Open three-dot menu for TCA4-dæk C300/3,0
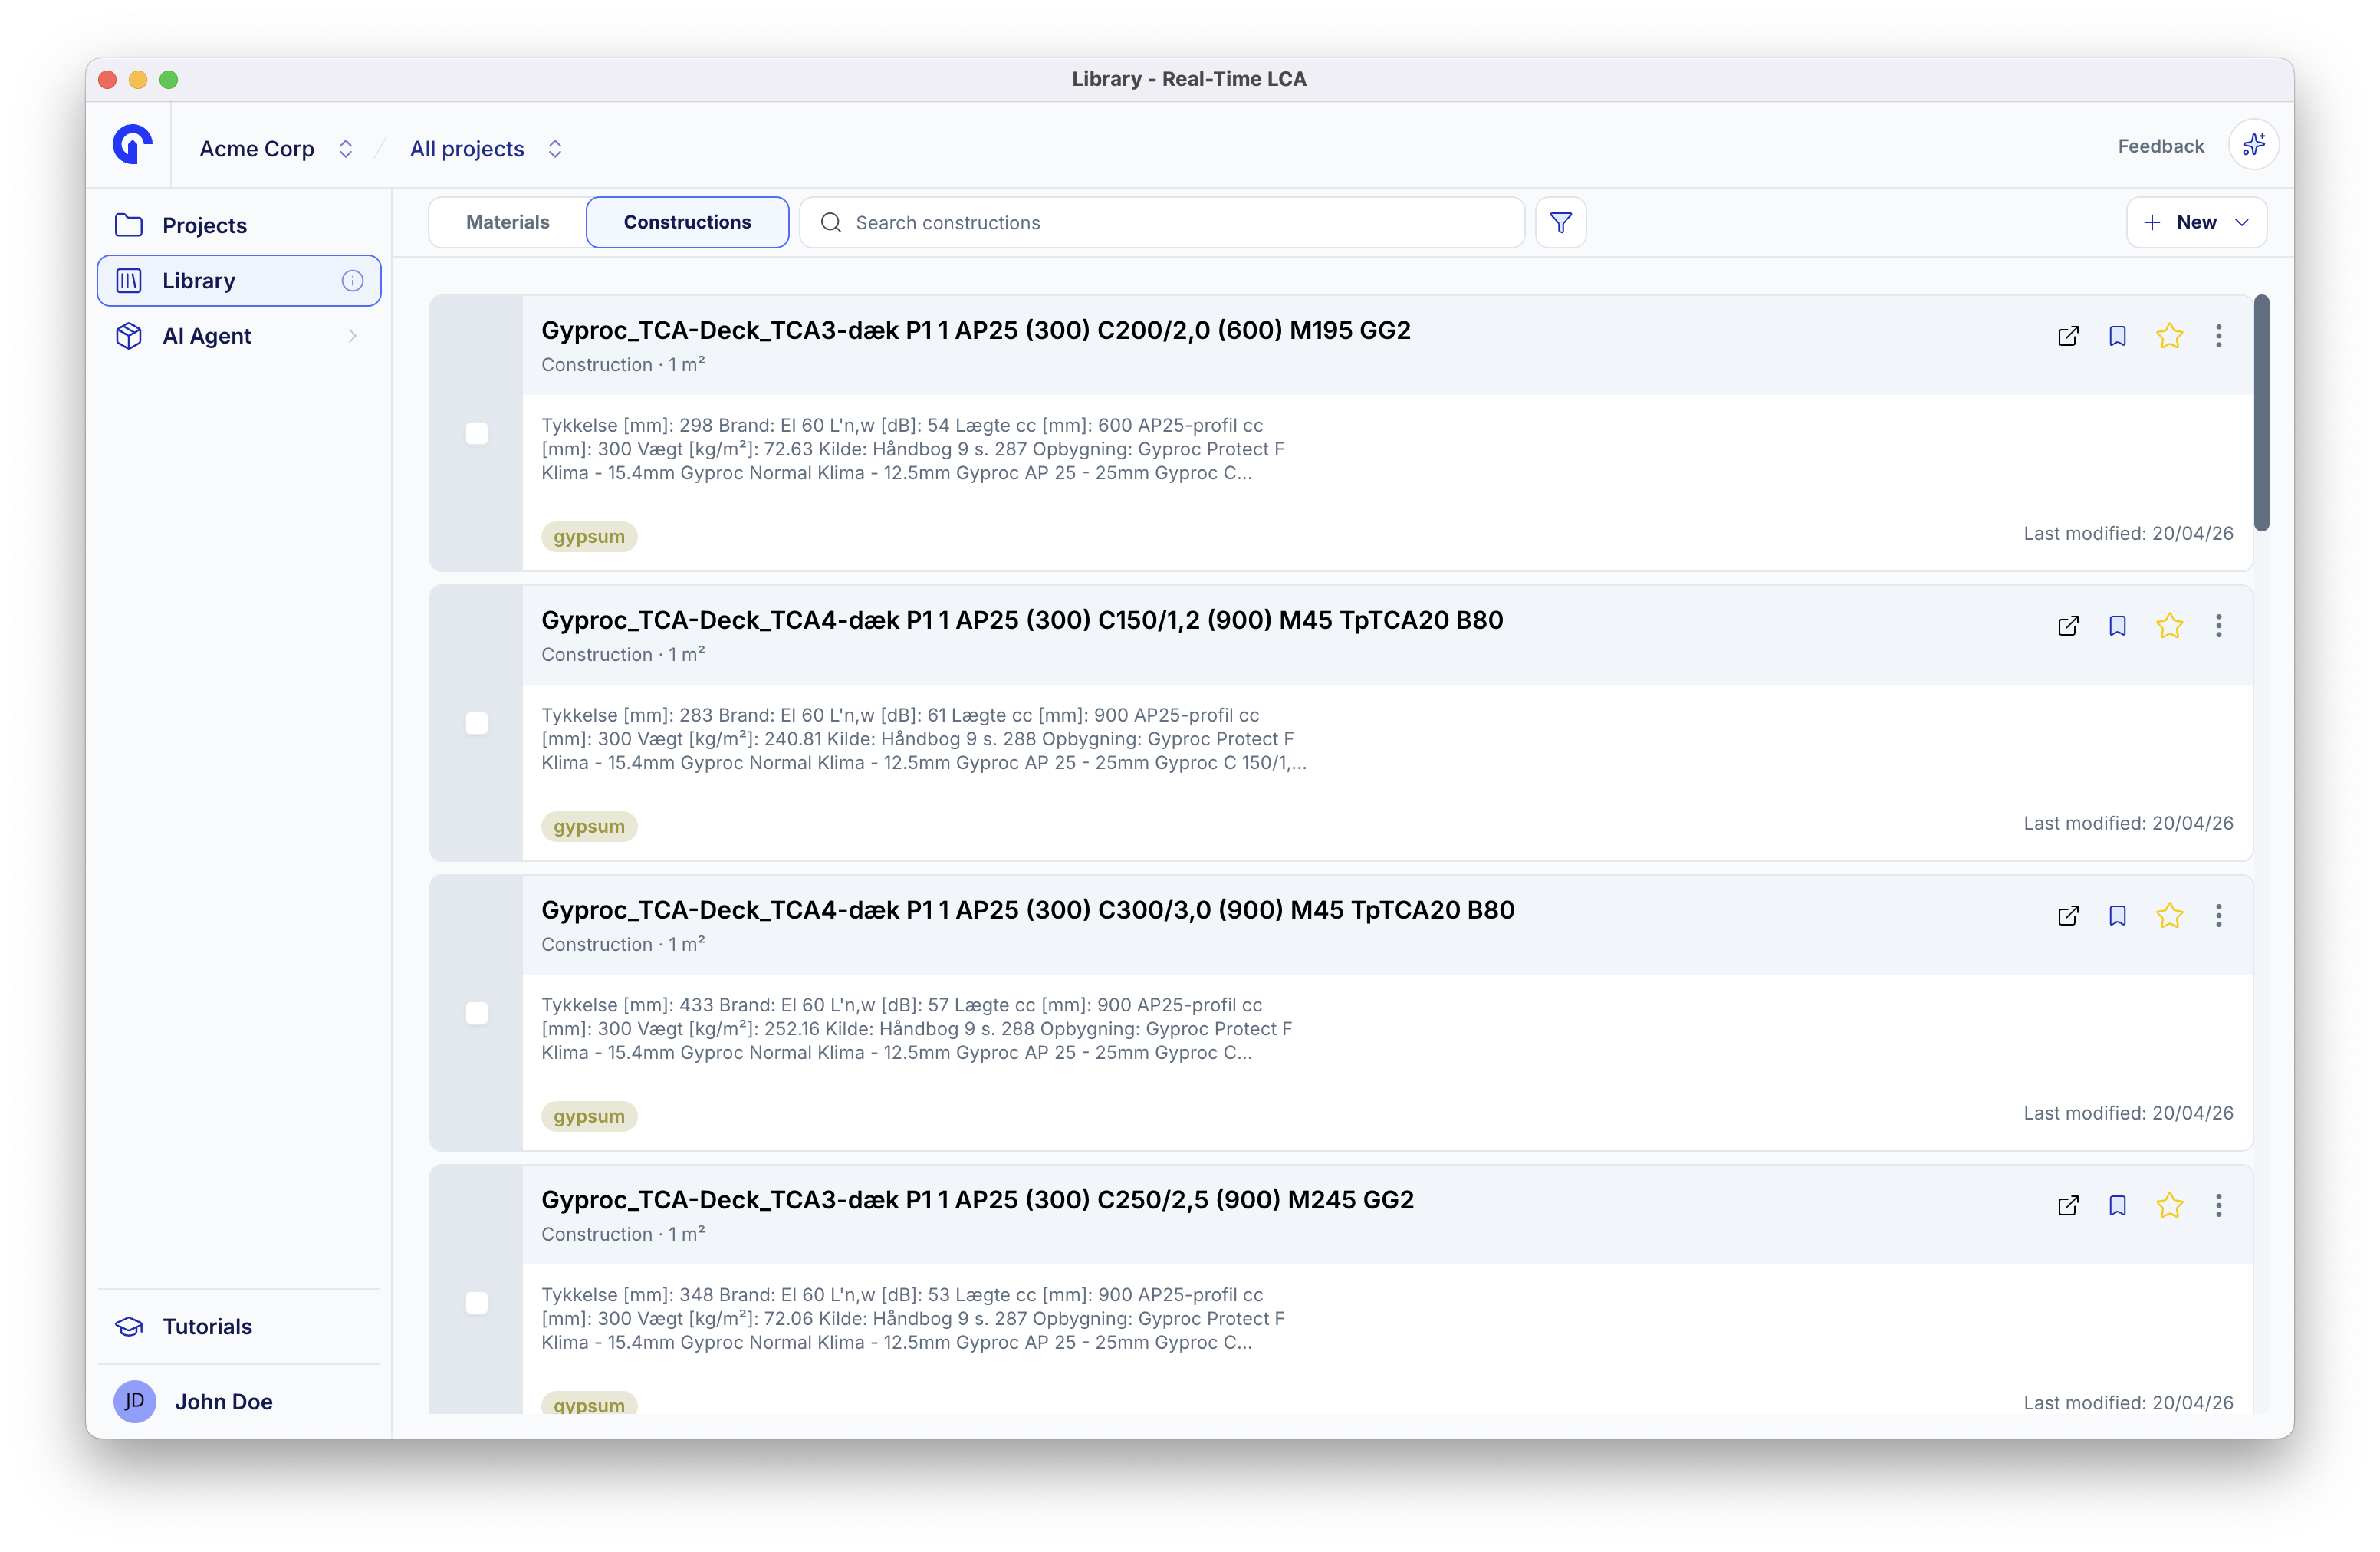Viewport: 2380px width, 1552px height. (2218, 916)
